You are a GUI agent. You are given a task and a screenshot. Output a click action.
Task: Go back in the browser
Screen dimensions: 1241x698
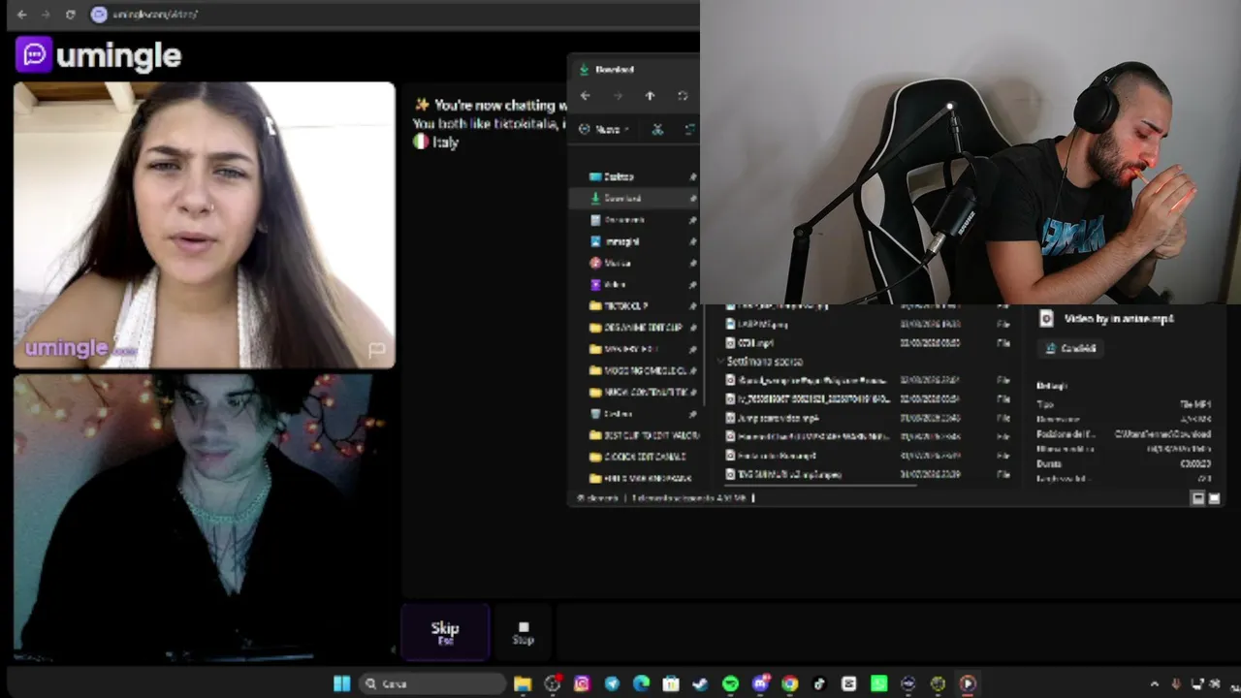[21, 15]
